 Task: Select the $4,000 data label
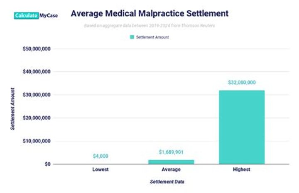100,156
